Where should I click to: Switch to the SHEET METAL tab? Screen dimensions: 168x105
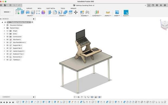51,8
